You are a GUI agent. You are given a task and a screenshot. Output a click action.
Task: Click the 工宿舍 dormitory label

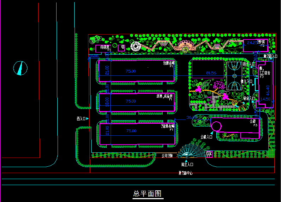click(x=265, y=73)
